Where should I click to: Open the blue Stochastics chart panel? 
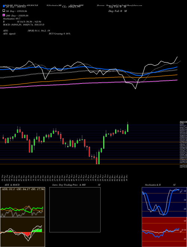point(164,202)
